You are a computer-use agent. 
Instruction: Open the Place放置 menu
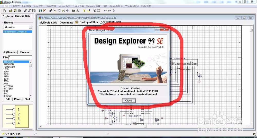coord(51,6)
